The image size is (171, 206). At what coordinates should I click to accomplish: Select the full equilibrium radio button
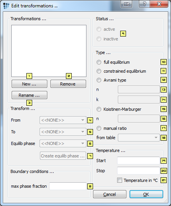[x=99, y=62]
